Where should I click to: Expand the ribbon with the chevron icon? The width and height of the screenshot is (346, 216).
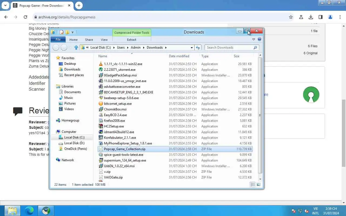[254, 39]
